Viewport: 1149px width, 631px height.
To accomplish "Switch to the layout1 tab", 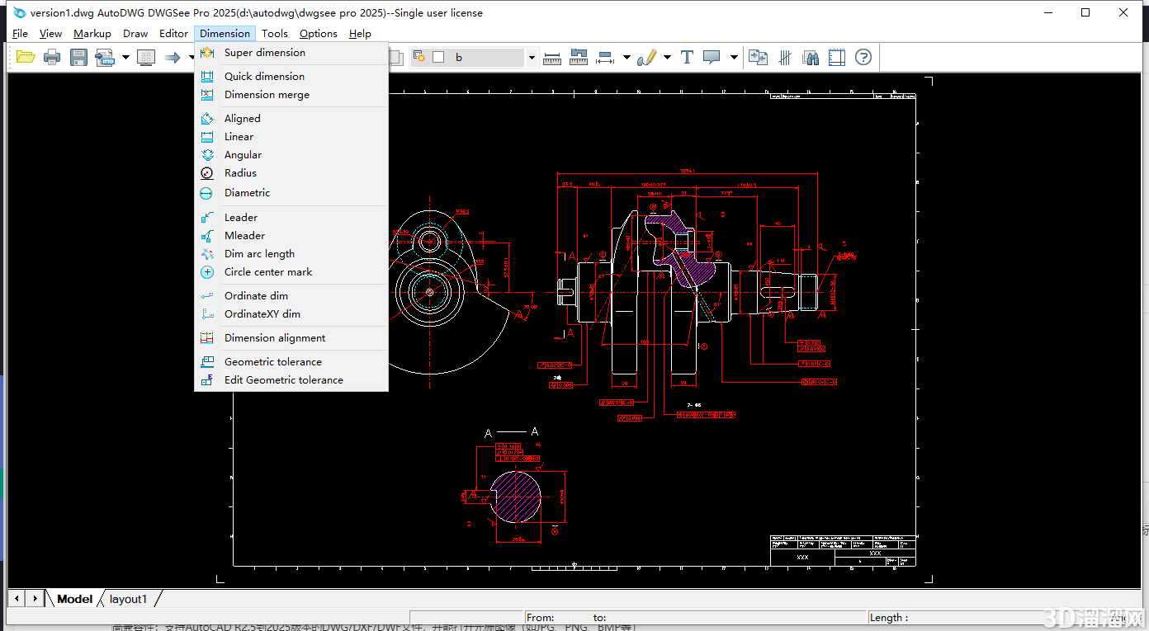I will 128,599.
